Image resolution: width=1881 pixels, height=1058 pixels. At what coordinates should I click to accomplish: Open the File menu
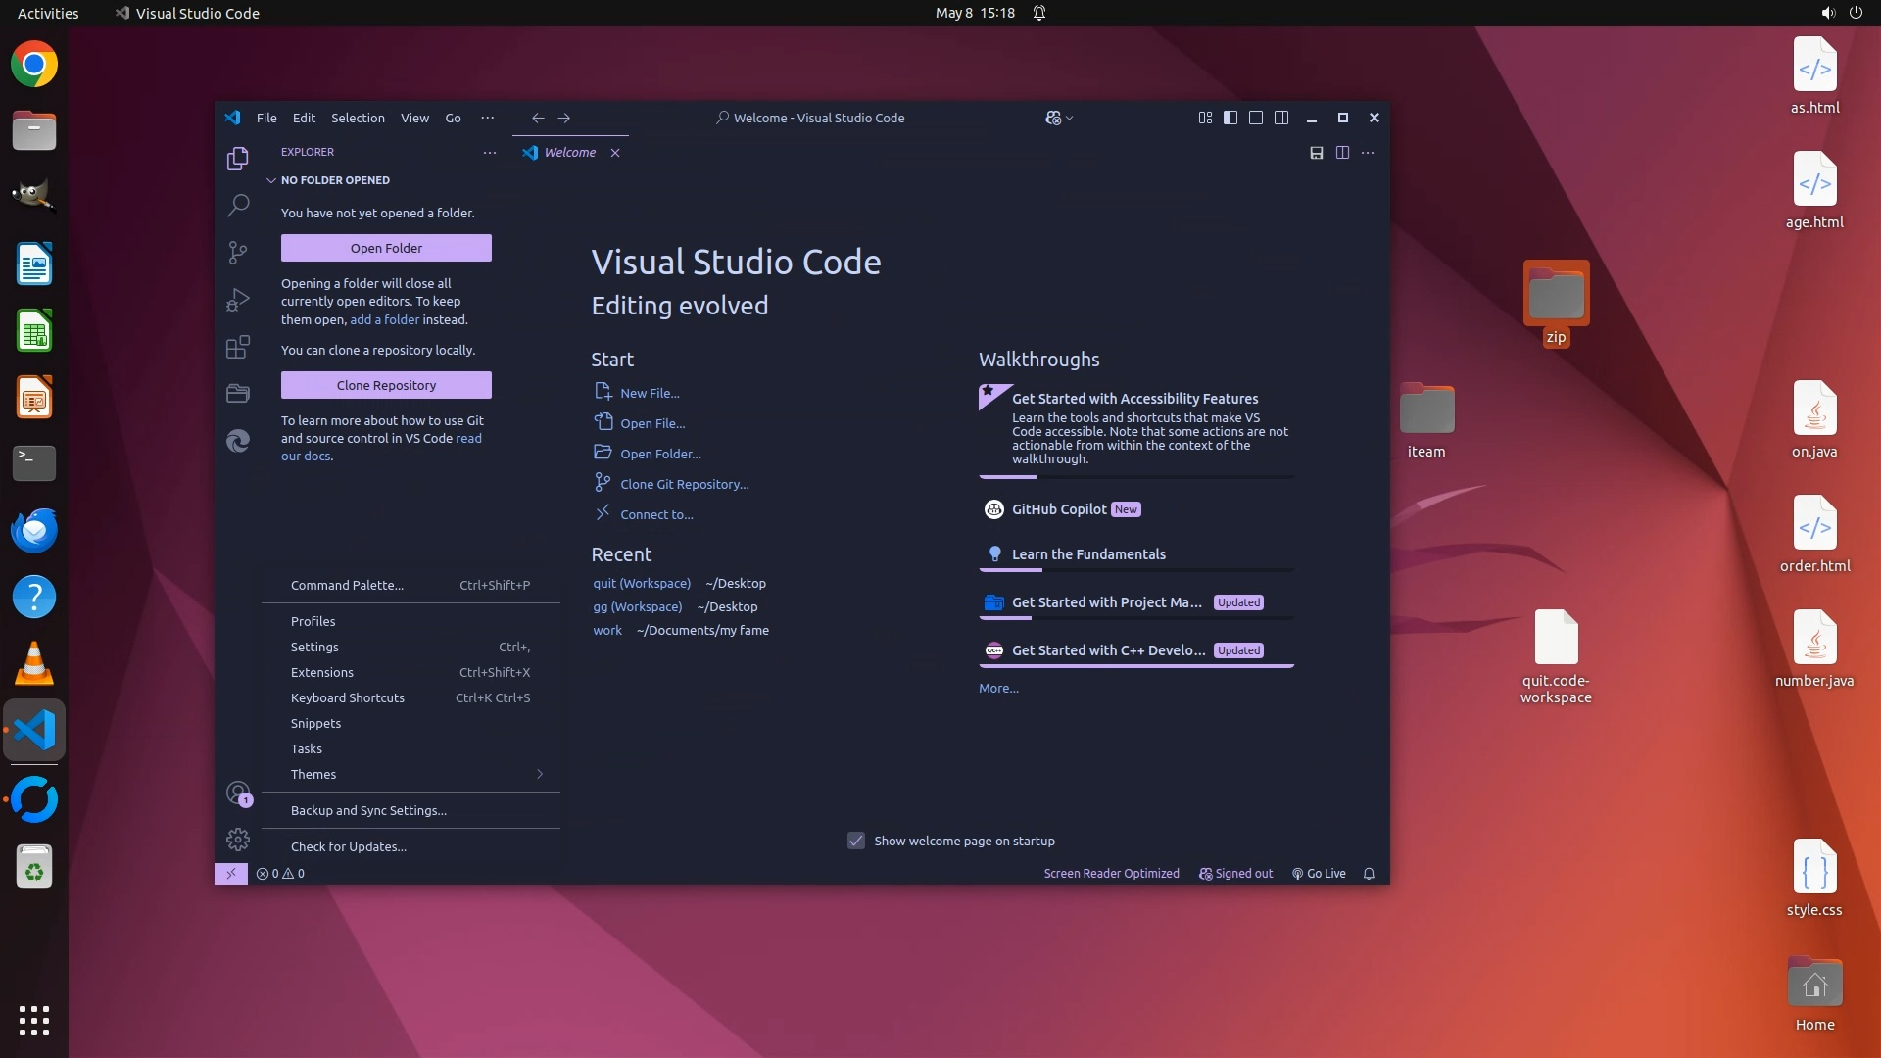pos(266,118)
